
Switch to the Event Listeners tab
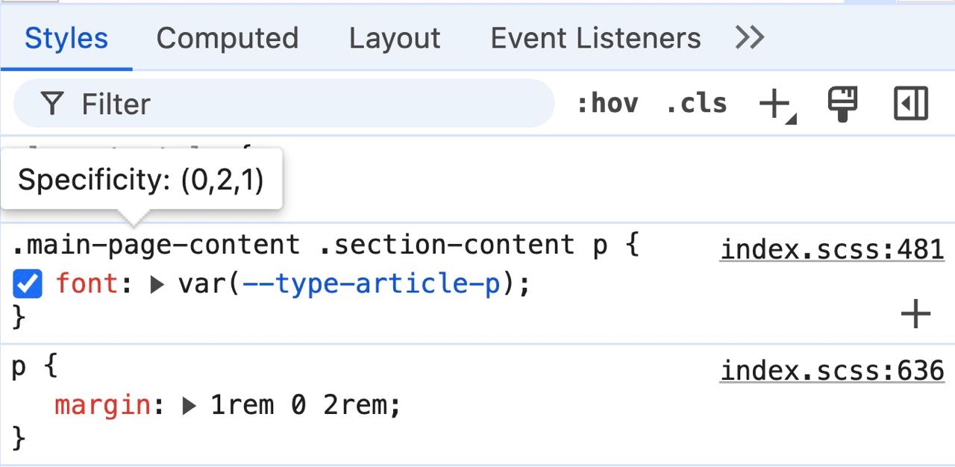[595, 38]
